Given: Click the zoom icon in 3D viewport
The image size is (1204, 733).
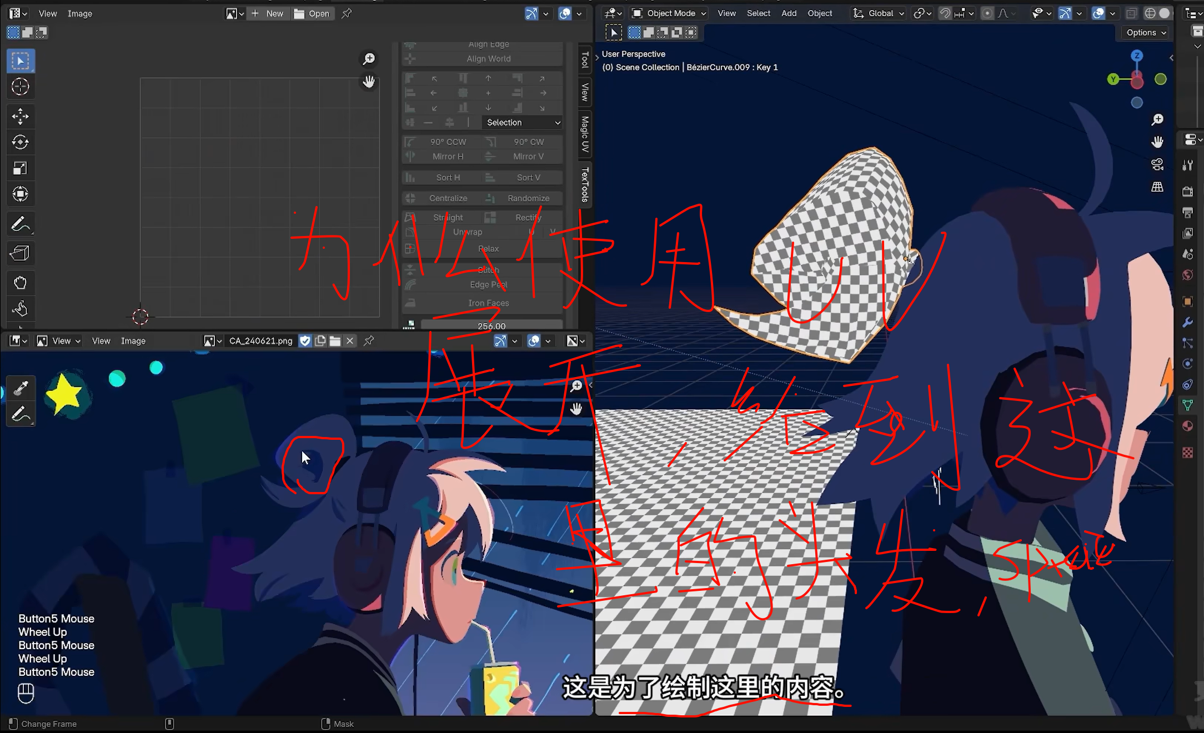Looking at the screenshot, I should pos(1157,119).
